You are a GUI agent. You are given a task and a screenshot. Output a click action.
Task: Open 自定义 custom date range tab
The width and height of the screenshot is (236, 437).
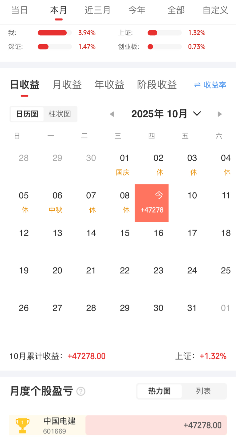(x=215, y=10)
